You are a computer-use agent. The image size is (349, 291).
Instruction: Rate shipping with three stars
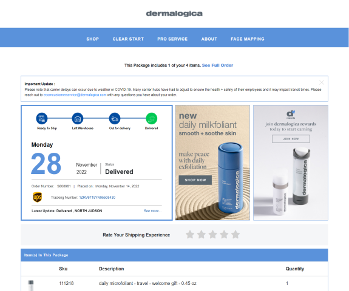213,235
